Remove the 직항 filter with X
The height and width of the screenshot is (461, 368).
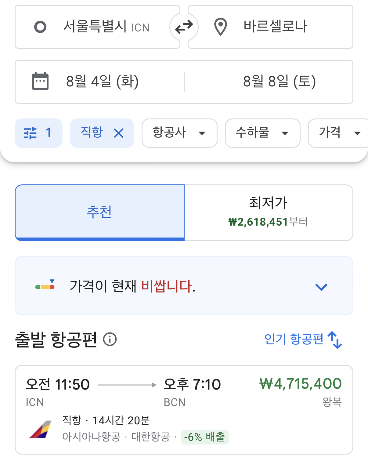(x=119, y=133)
